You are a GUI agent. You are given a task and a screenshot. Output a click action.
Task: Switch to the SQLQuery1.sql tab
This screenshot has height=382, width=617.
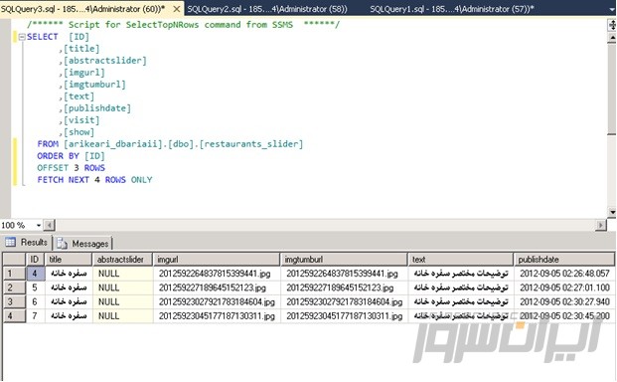(x=452, y=9)
